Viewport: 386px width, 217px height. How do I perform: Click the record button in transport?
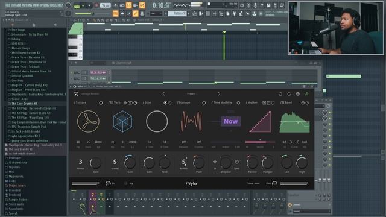pos(96,5)
